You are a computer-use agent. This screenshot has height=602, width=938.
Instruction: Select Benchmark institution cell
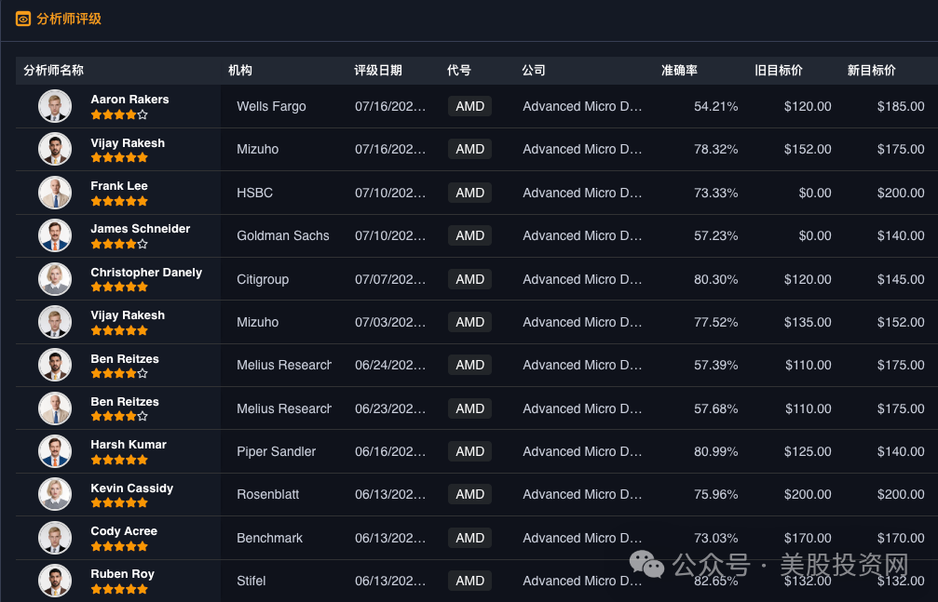pyautogui.click(x=270, y=538)
